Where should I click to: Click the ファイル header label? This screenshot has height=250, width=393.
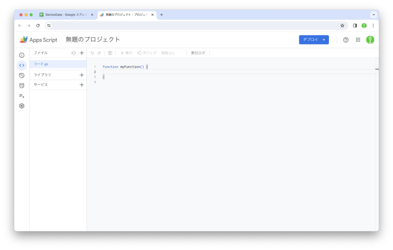(41, 53)
